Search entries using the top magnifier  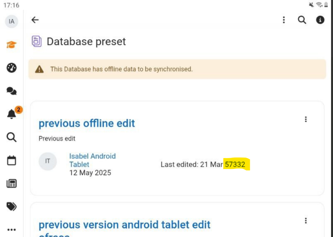pyautogui.click(x=302, y=20)
